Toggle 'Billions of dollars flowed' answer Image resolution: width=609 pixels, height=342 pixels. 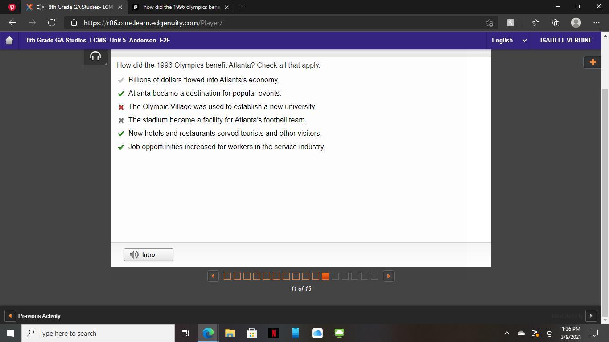coord(121,80)
